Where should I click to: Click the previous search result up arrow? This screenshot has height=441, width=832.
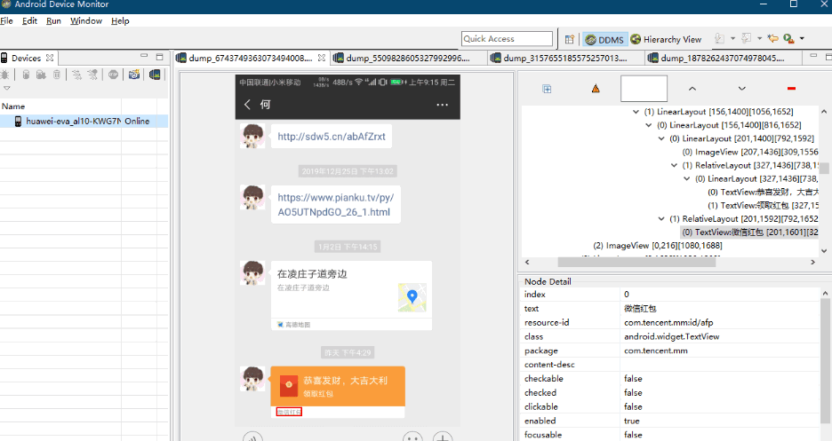coord(692,89)
